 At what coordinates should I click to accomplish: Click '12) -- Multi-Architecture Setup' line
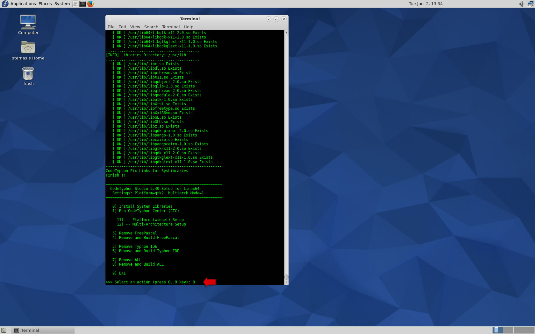151,224
